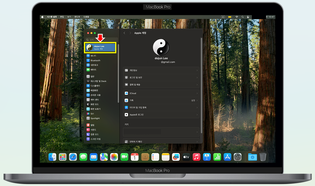Open Freeform from the Dock
Screen dimensions: 315x186
176,157
